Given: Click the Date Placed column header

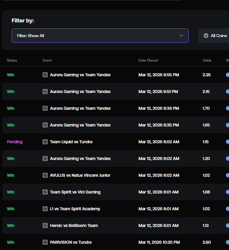Looking at the screenshot, I should point(148,60).
